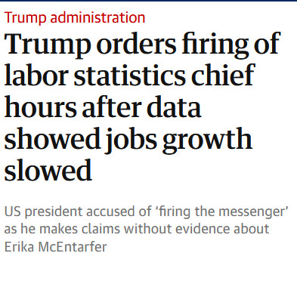This screenshot has width=297, height=281.
Task: Click the name Erika McEntarfer
Action: 56,247
